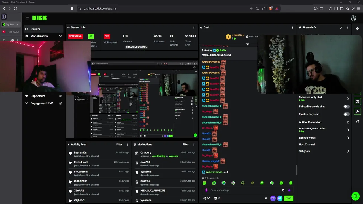Image resolution: width=363 pixels, height=204 pixels.
Task: Open the browser extensions puzzle icon
Action: click(316, 8)
